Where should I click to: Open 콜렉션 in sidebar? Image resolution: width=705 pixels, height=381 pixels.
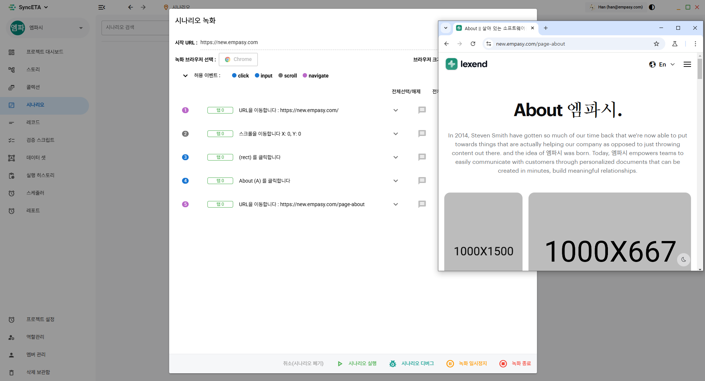coord(44,87)
